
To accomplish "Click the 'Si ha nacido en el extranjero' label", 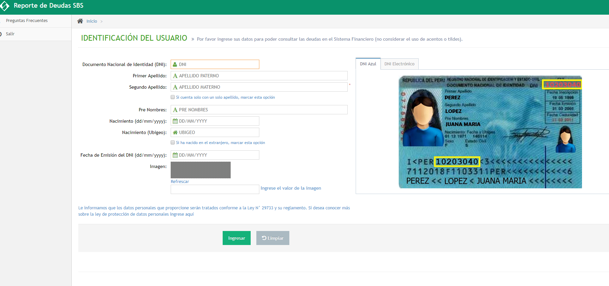I will point(220,143).
